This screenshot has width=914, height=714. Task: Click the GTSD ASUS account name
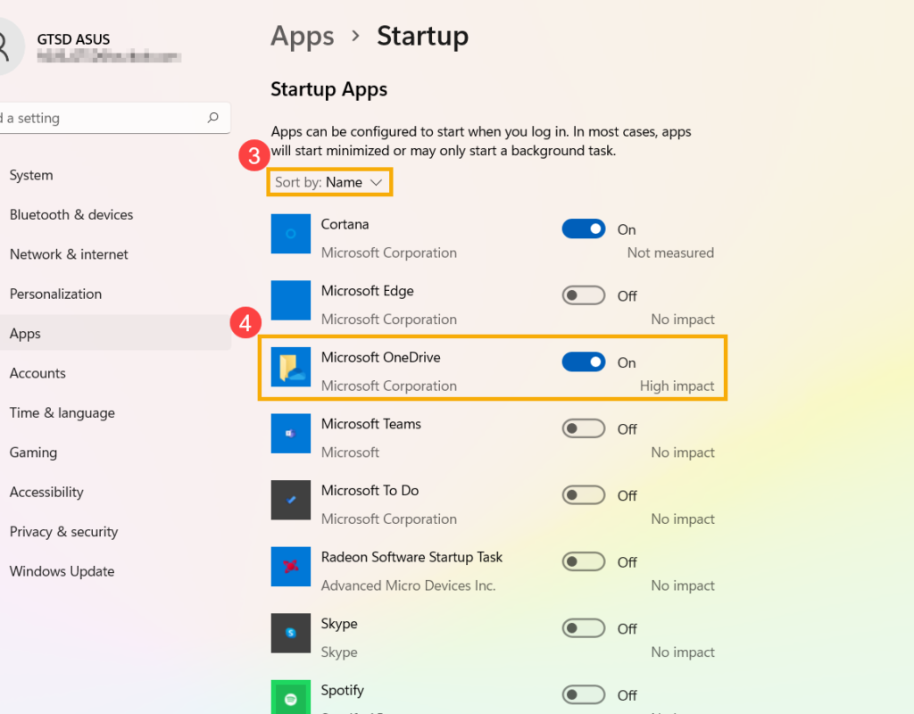pyautogui.click(x=74, y=39)
